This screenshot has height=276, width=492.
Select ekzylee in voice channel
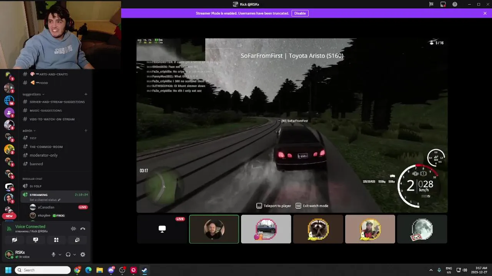(44, 215)
